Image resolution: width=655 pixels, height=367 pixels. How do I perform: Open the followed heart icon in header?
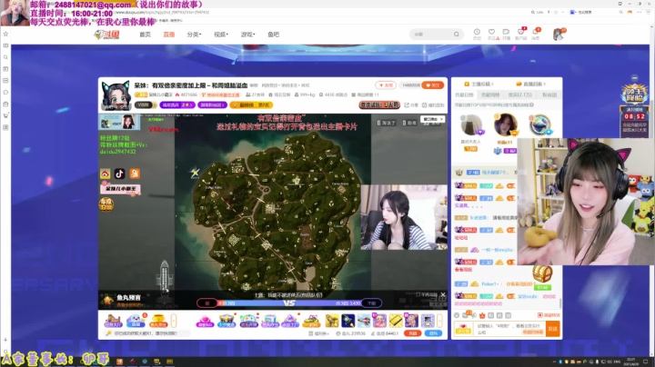[x=491, y=34]
